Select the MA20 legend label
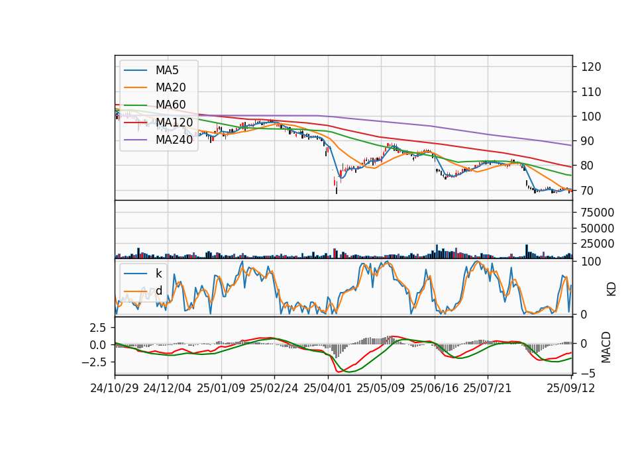Image resolution: width=636 pixels, height=457 pixels. click(x=170, y=87)
